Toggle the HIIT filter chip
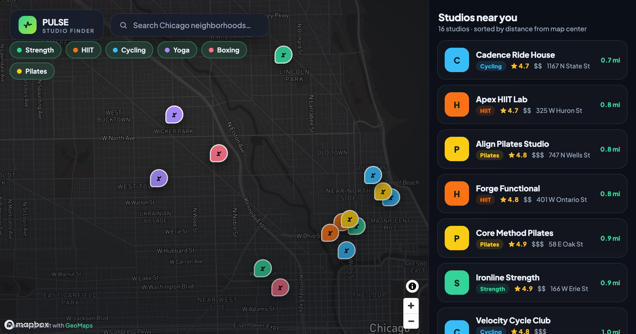 pos(83,50)
